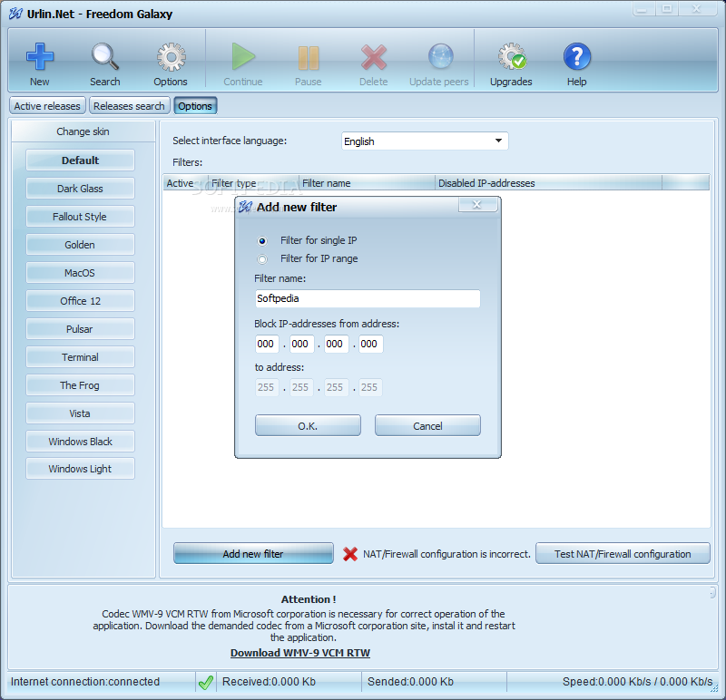The height and width of the screenshot is (700, 726).
Task: Open the interface language dropdown
Action: 425,141
